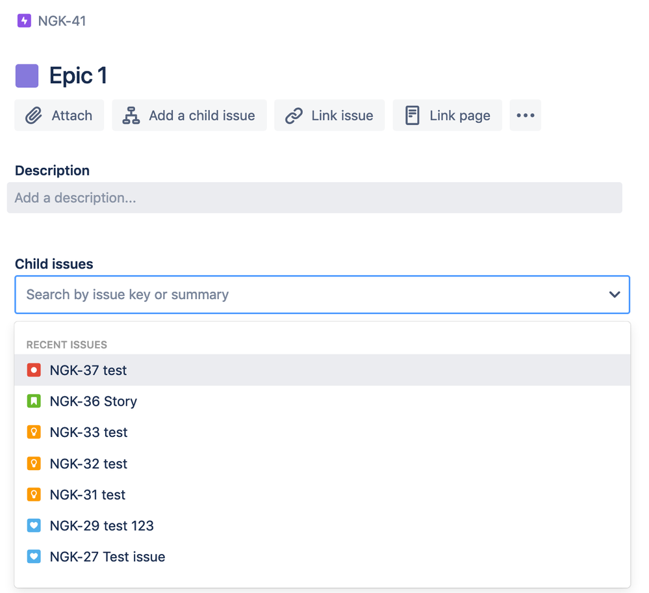Select NGK-29 test 123 from recent issues
The image size is (649, 593).
pyautogui.click(x=322, y=525)
